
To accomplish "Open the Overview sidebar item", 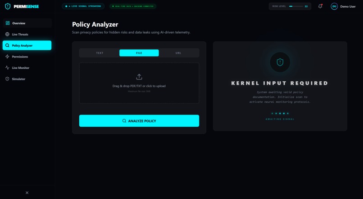I will click(27, 23).
